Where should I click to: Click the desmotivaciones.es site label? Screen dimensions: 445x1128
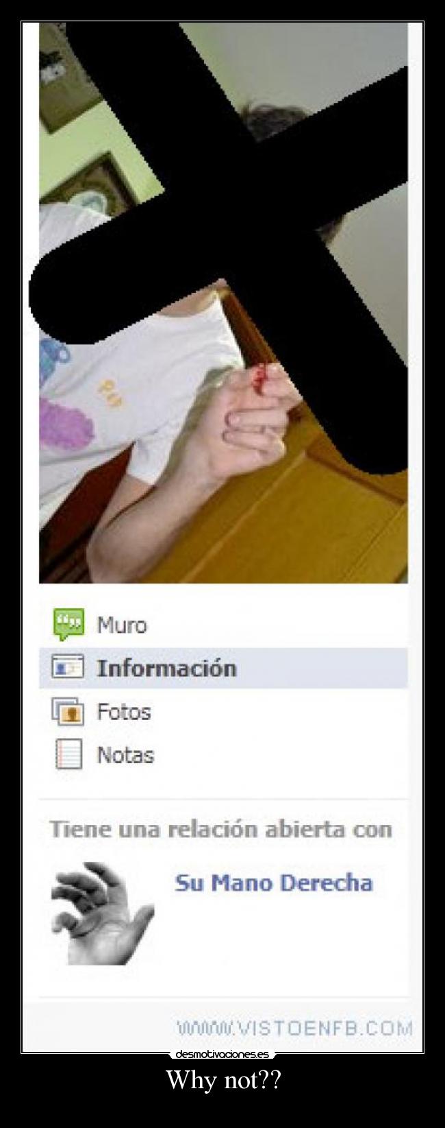point(222,1055)
